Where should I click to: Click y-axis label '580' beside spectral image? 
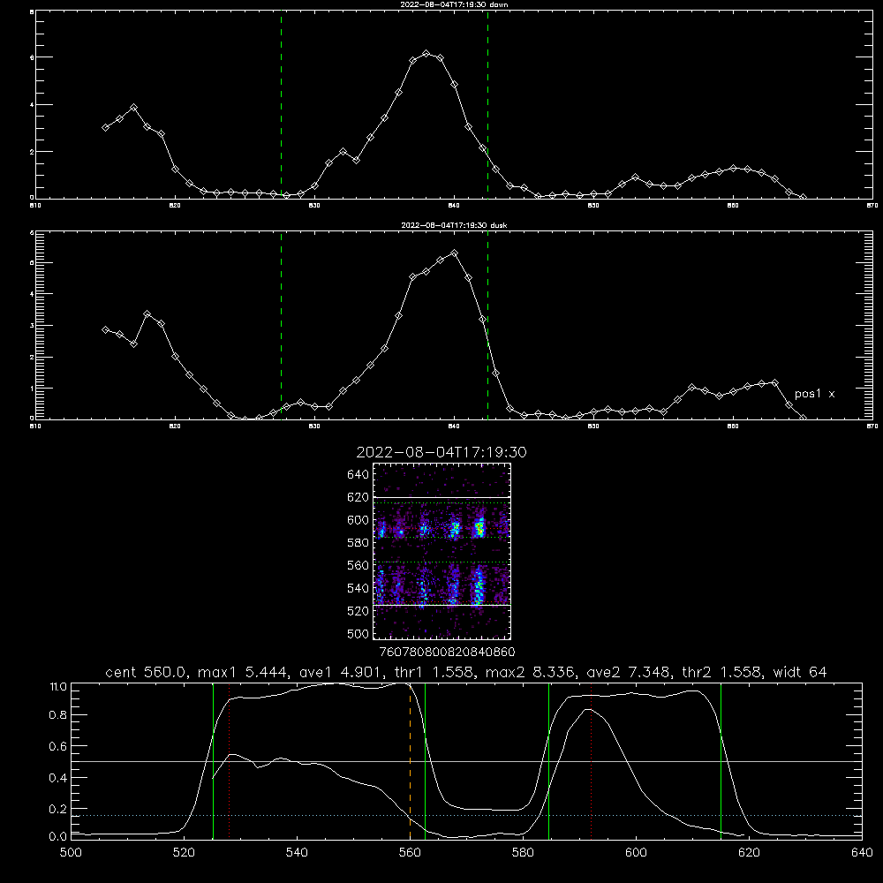click(358, 542)
